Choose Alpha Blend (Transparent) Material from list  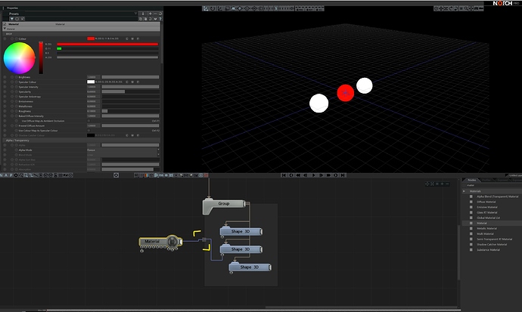tap(497, 196)
